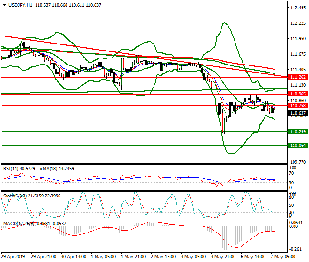The width and height of the screenshot is (309, 262).
Task: Click the 110.860 price scale value
Action: (298, 101)
